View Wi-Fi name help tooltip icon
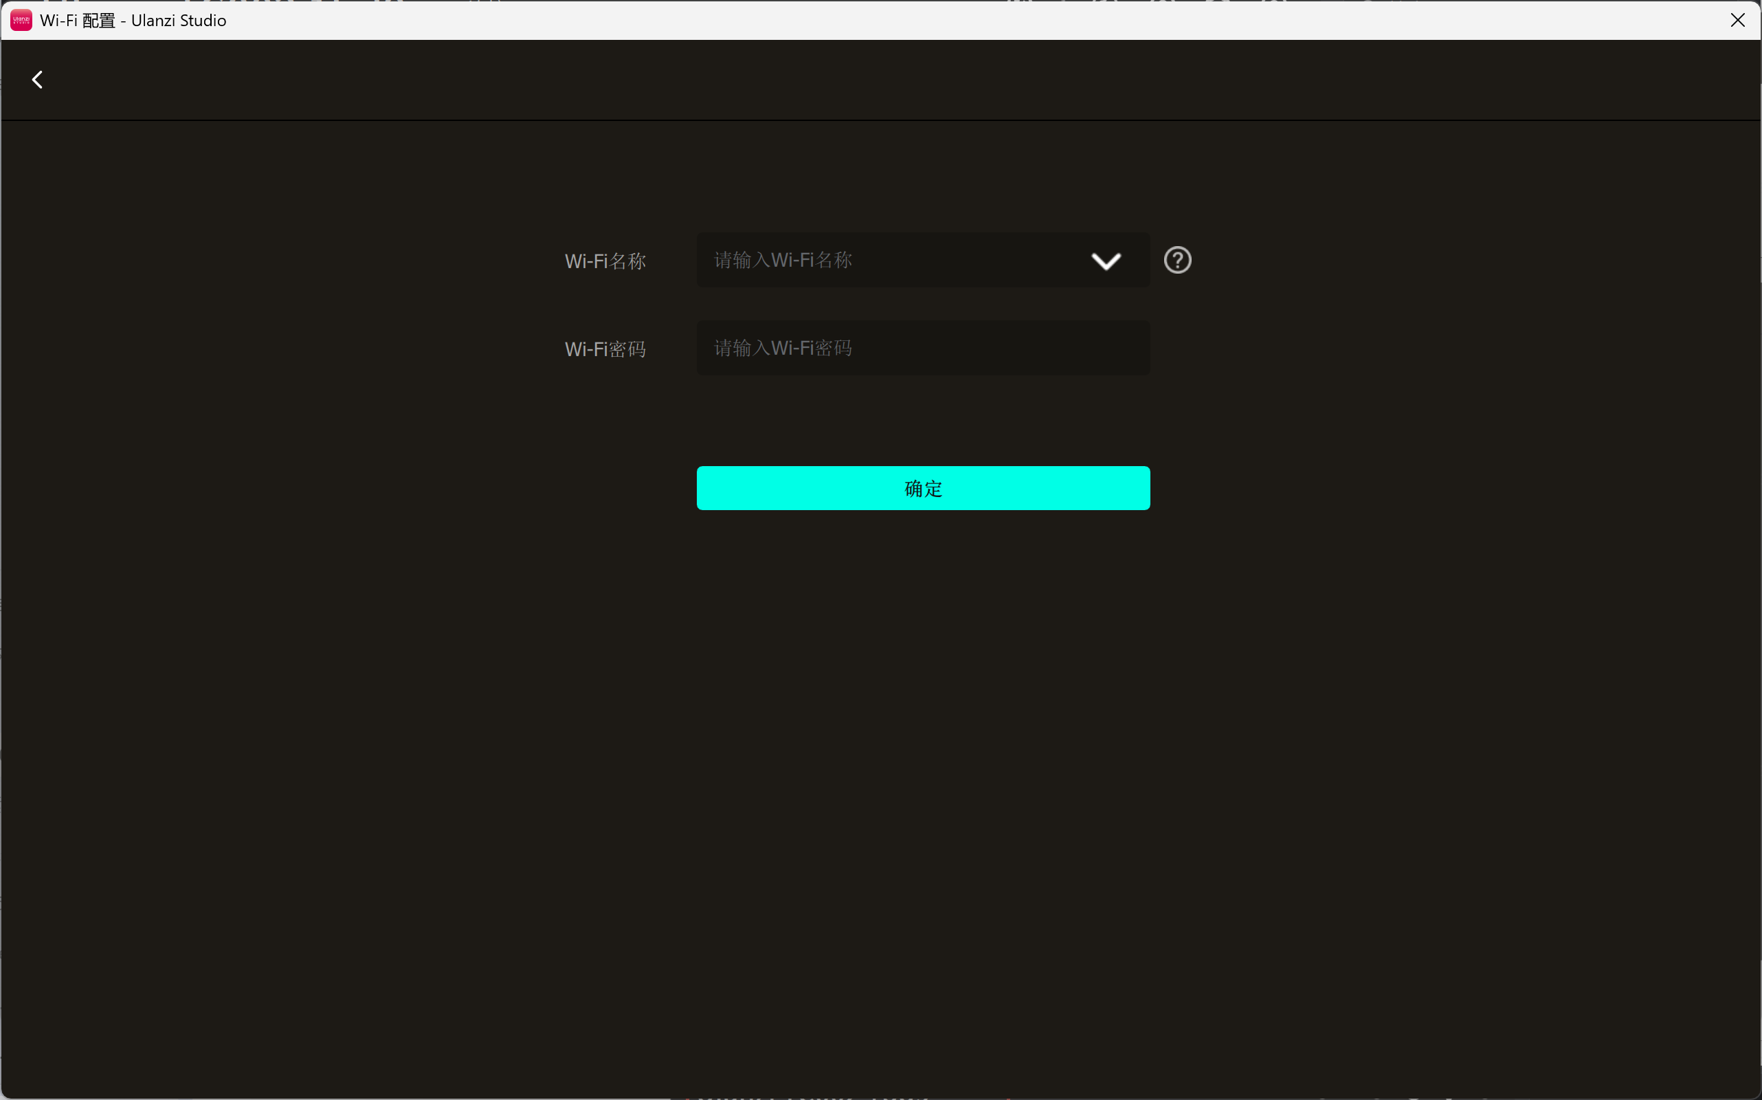This screenshot has height=1100, width=1762. tap(1177, 260)
